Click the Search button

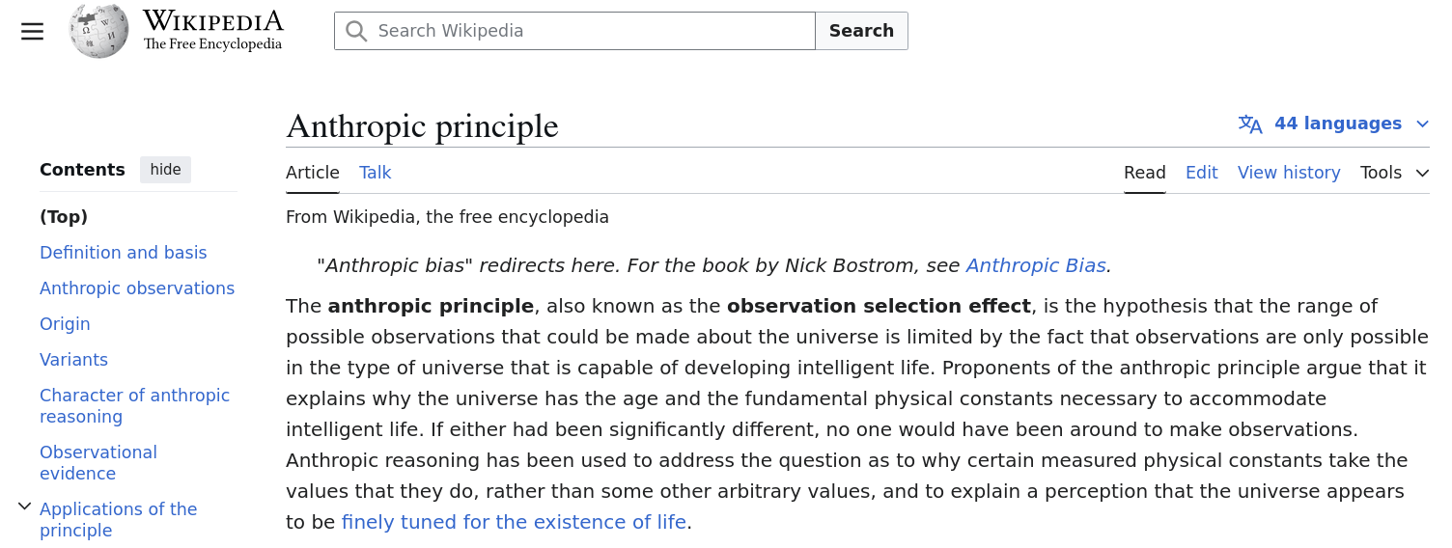point(861,31)
